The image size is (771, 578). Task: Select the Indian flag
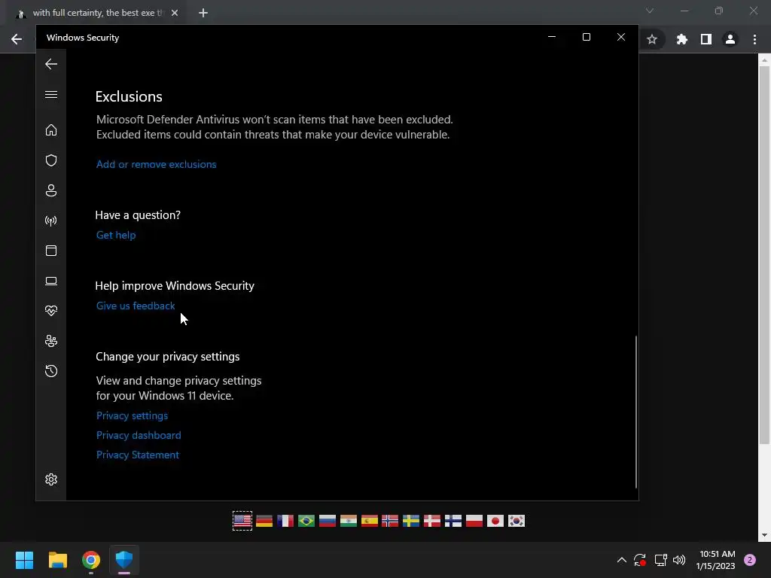pos(349,521)
